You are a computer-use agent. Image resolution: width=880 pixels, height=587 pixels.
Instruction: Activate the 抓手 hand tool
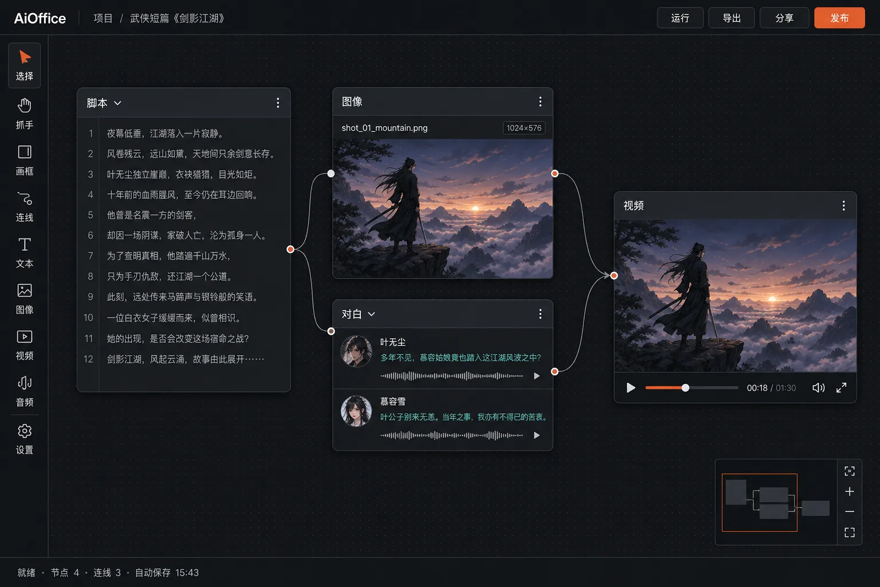click(x=24, y=114)
